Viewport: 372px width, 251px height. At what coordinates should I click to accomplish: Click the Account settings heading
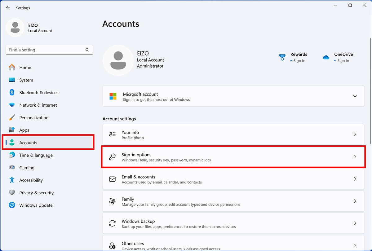119,119
